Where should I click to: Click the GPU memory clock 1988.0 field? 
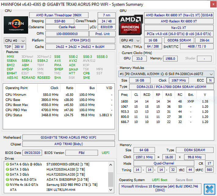point(170,58)
